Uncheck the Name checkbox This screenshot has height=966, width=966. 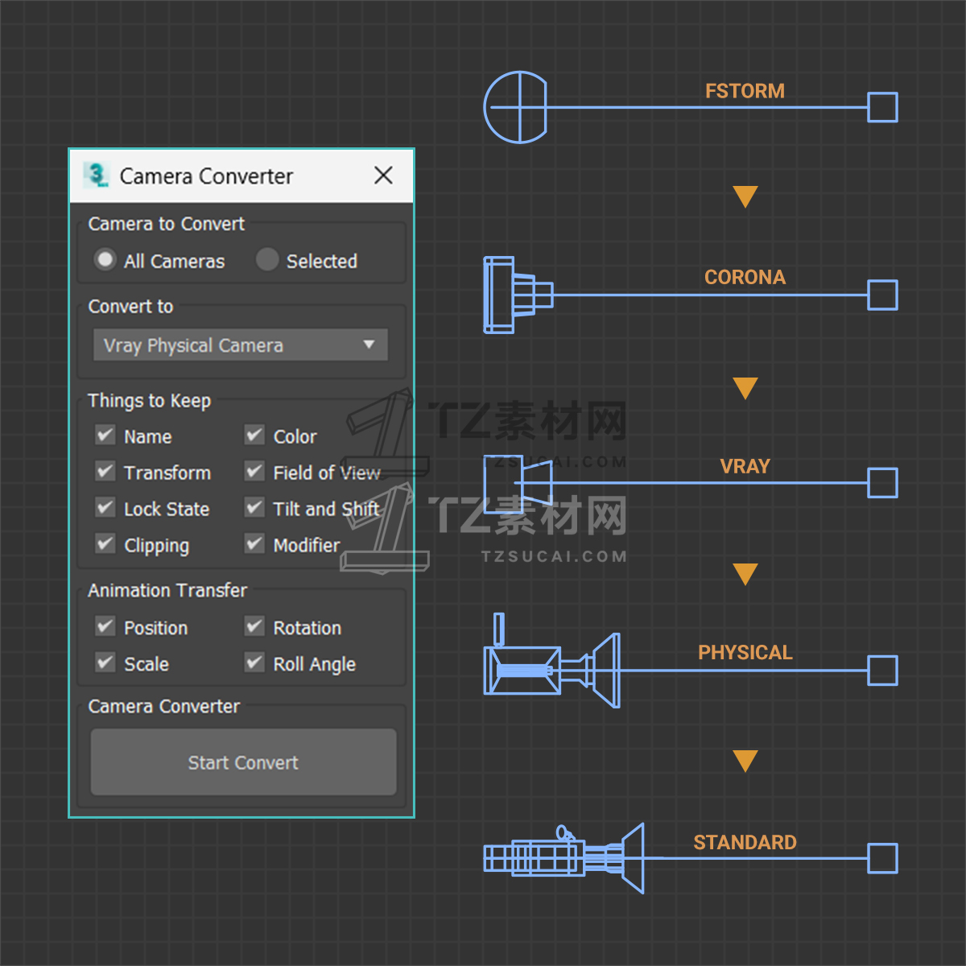[105, 436]
